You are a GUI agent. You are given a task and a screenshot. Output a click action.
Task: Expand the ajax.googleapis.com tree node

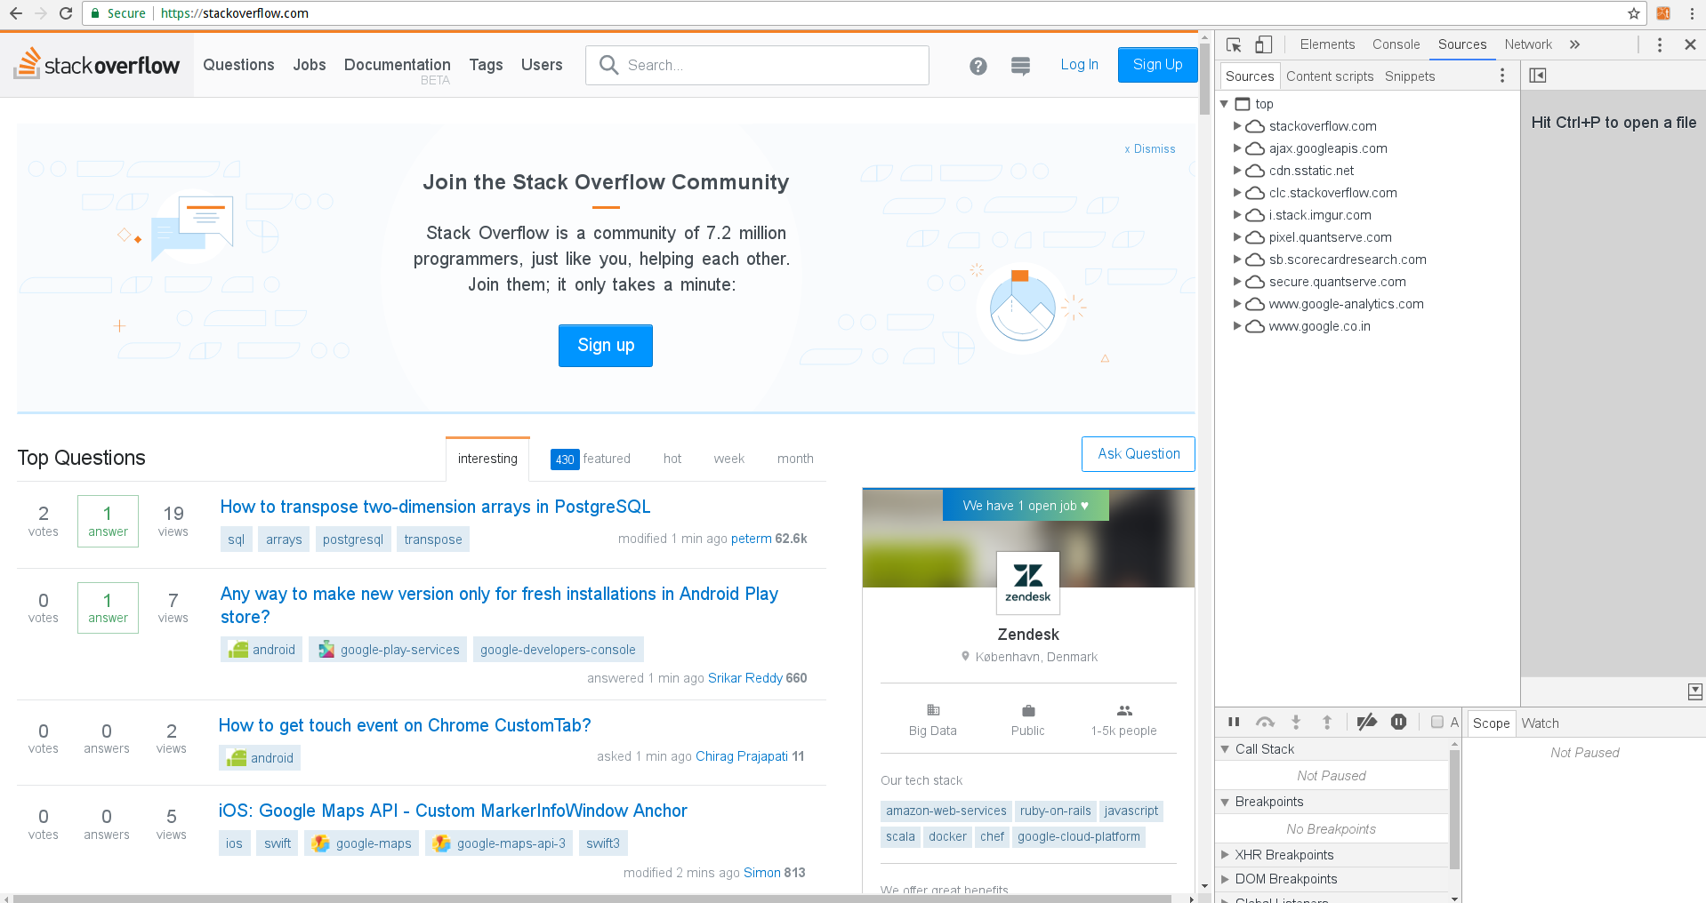tap(1236, 148)
